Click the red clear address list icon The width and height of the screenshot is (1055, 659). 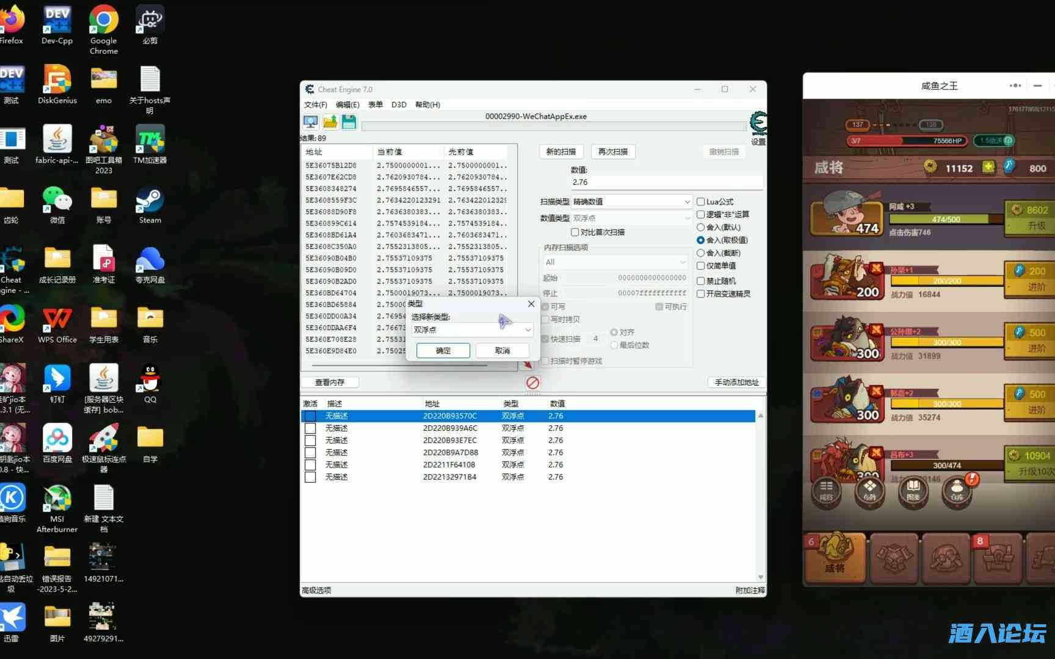[x=532, y=383]
